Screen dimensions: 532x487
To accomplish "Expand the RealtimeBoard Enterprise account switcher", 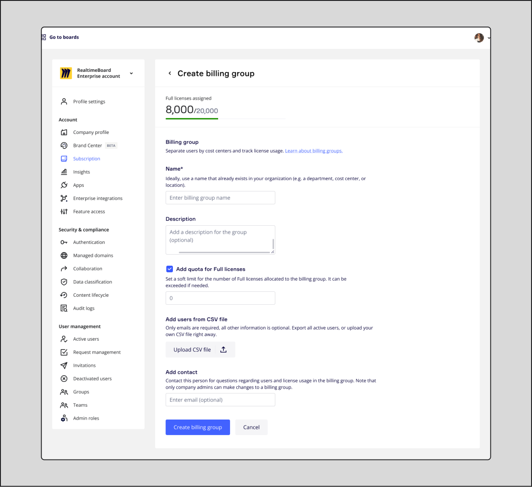I will pyautogui.click(x=131, y=73).
